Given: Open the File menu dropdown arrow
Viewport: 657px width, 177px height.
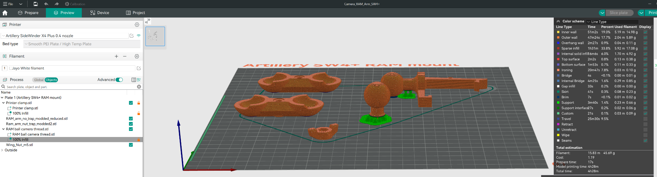Looking at the screenshot, I should pyautogui.click(x=21, y=4).
